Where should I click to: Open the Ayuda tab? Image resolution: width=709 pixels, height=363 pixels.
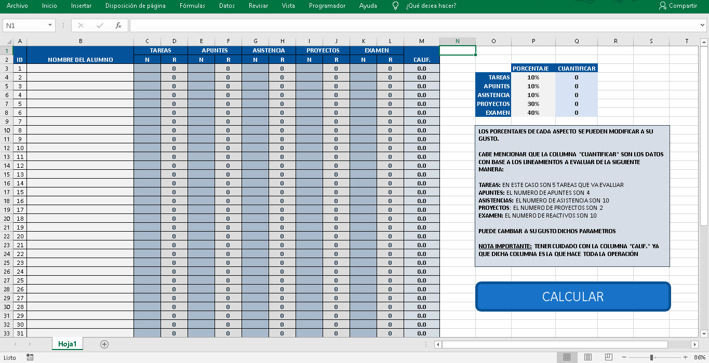(368, 6)
